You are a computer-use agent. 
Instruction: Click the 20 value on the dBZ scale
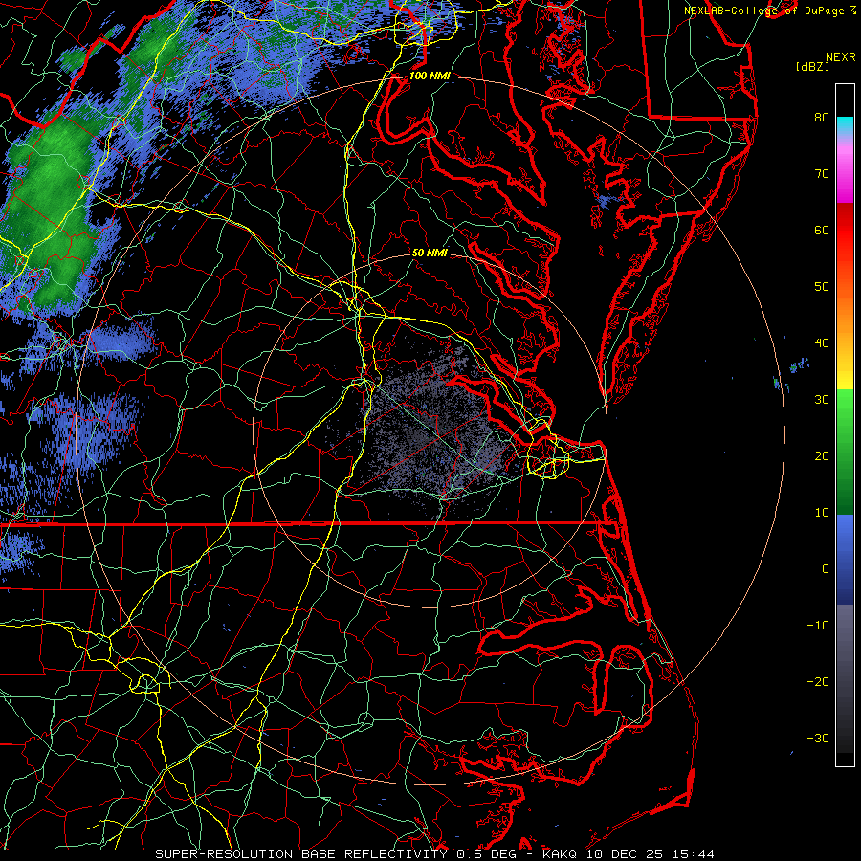click(822, 456)
